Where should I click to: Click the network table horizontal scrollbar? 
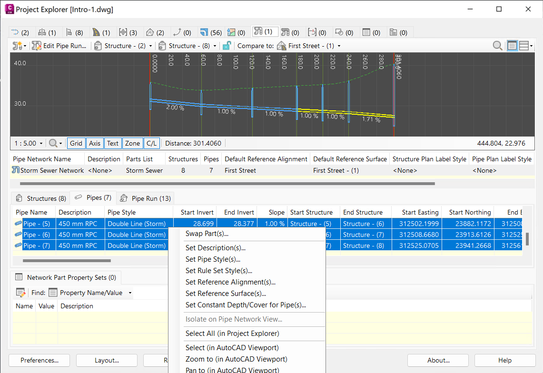[x=227, y=184]
